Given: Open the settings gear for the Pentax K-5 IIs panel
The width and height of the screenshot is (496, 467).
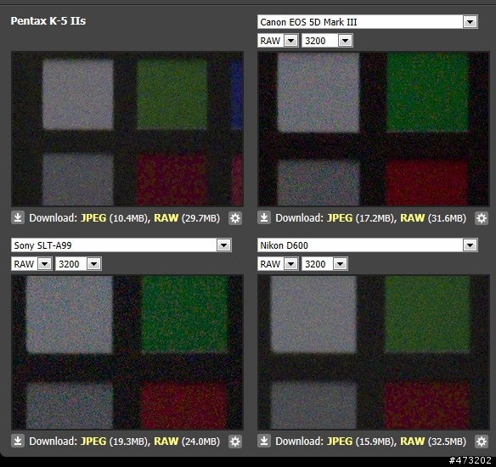Looking at the screenshot, I should [235, 218].
